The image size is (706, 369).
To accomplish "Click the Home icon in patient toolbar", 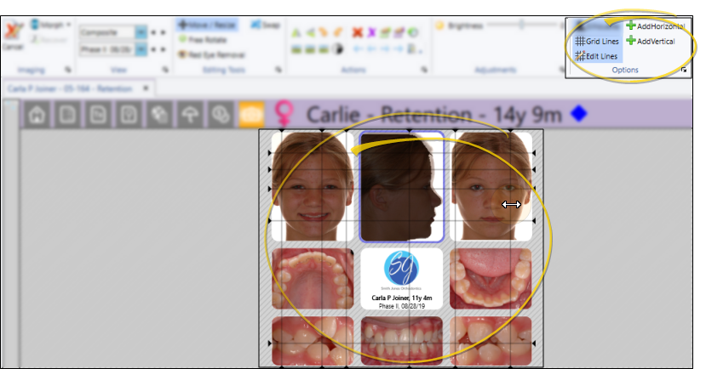I will point(37,115).
